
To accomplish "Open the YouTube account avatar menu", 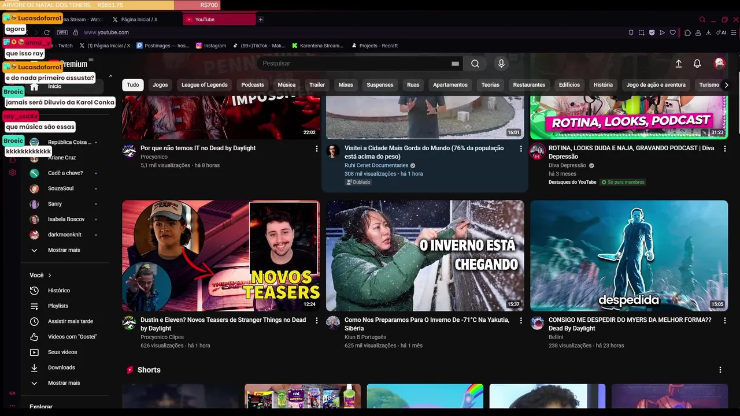I will coord(719,64).
